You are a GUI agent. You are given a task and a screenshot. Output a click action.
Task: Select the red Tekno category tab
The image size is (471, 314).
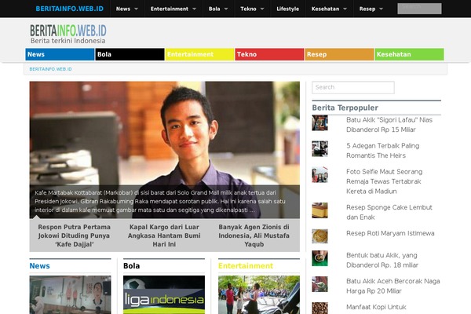tap(269, 54)
